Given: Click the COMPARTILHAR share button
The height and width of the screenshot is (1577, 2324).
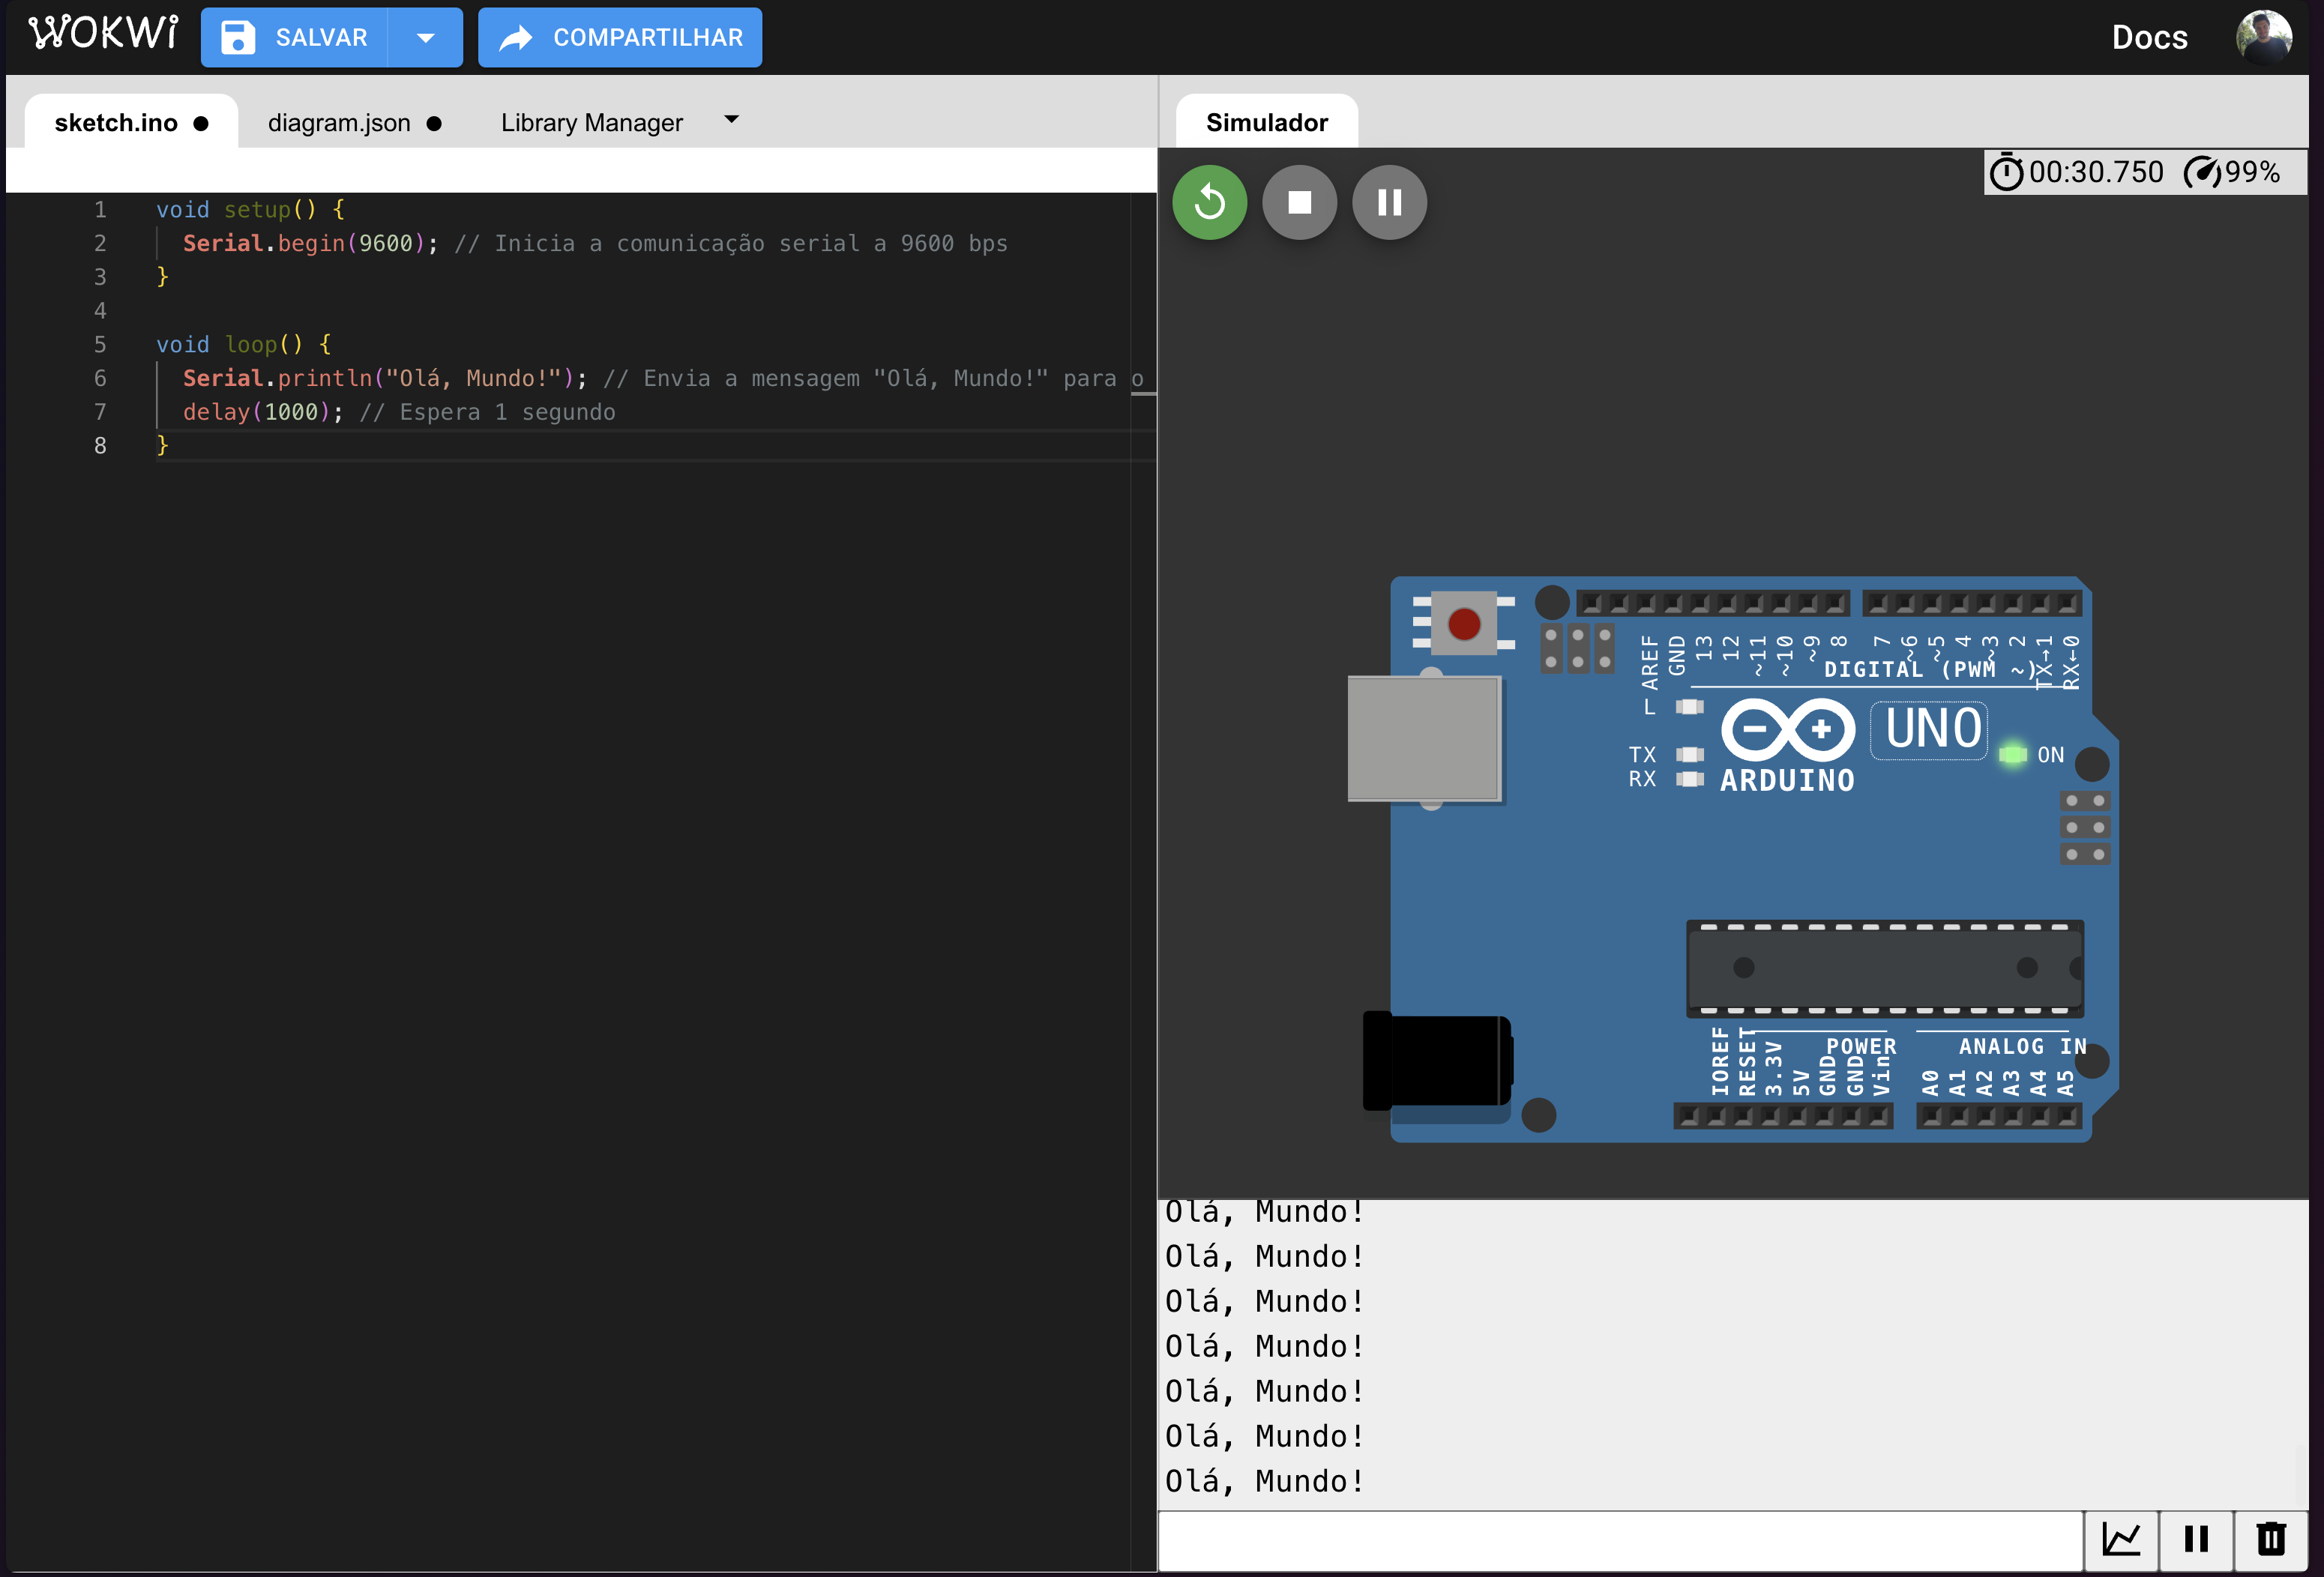Looking at the screenshot, I should click(x=620, y=37).
